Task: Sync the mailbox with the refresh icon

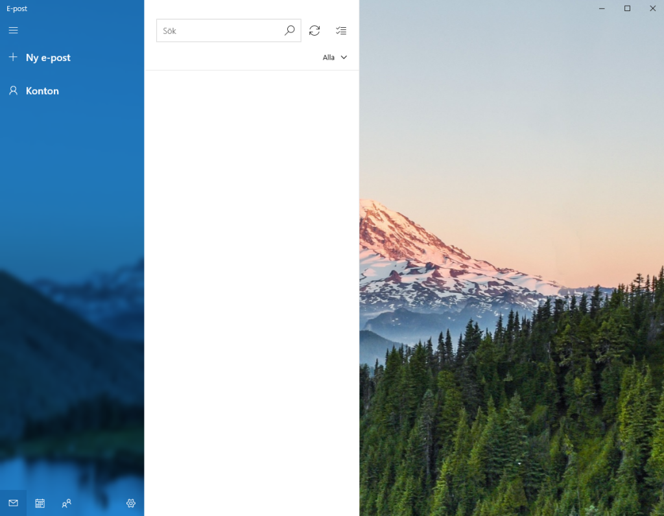Action: pyautogui.click(x=314, y=30)
